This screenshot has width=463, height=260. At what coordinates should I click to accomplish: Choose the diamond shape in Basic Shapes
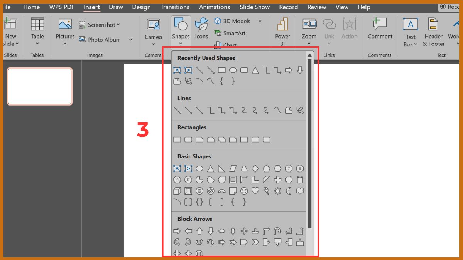[x=255, y=168]
